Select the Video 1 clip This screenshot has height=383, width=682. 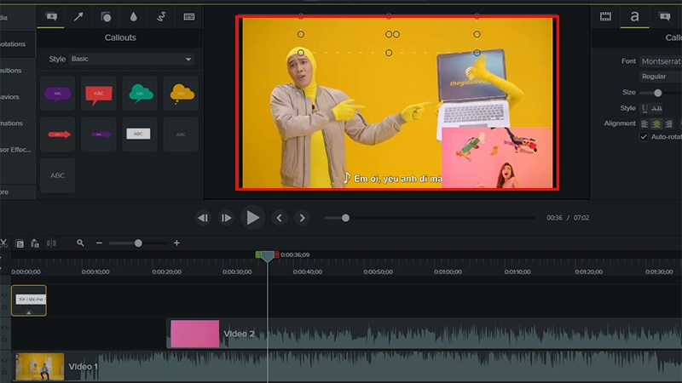click(x=347, y=367)
